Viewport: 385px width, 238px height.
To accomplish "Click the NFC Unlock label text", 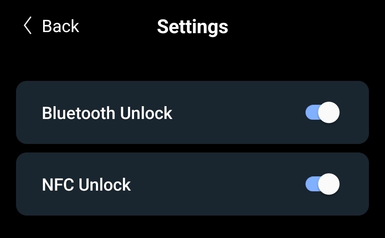I will click(86, 185).
